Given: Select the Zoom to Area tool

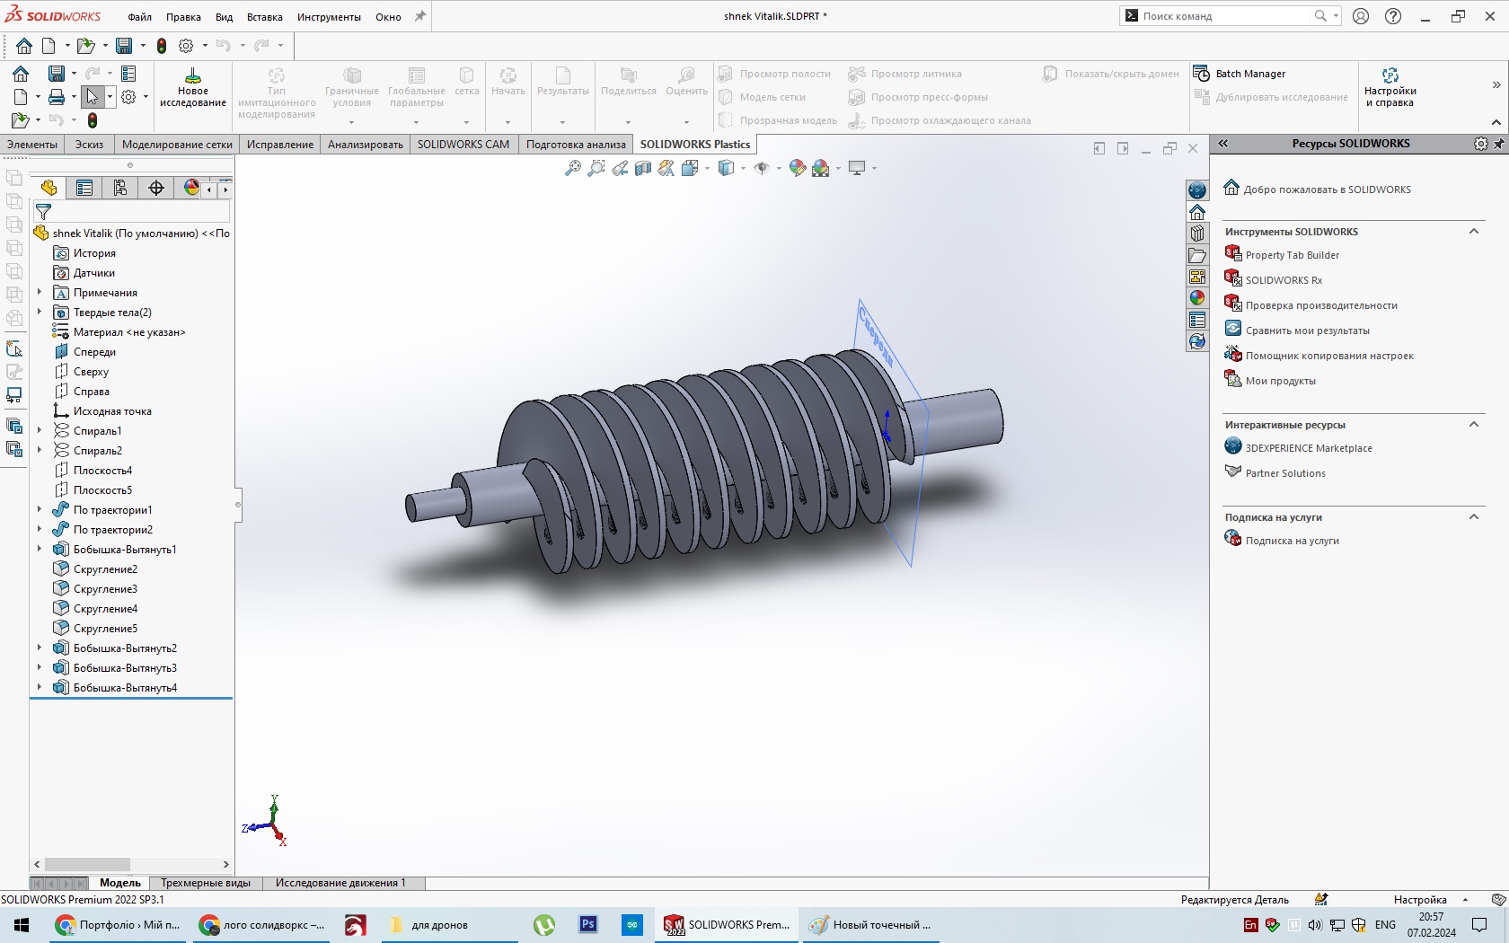Looking at the screenshot, I should [596, 168].
